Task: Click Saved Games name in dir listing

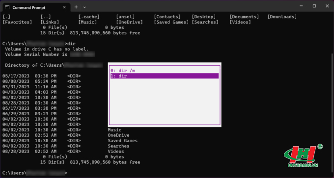Action: pos(122,141)
